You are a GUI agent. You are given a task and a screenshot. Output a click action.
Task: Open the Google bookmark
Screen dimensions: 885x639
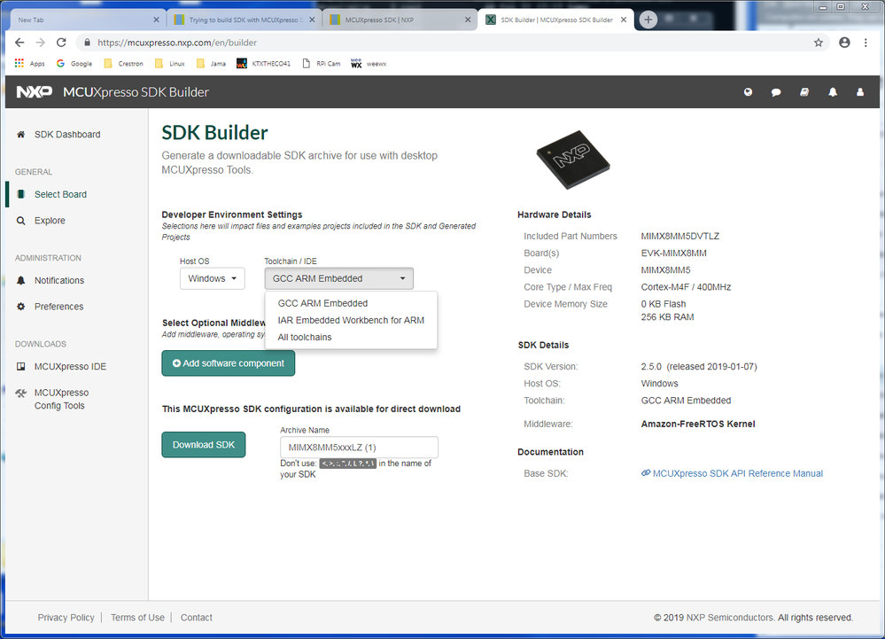74,64
